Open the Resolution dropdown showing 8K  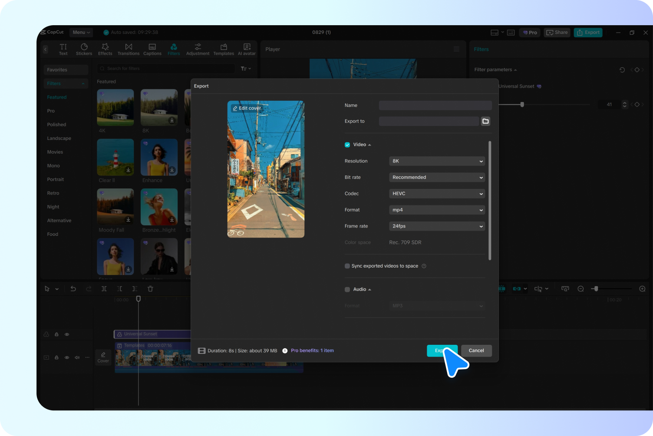(x=437, y=161)
